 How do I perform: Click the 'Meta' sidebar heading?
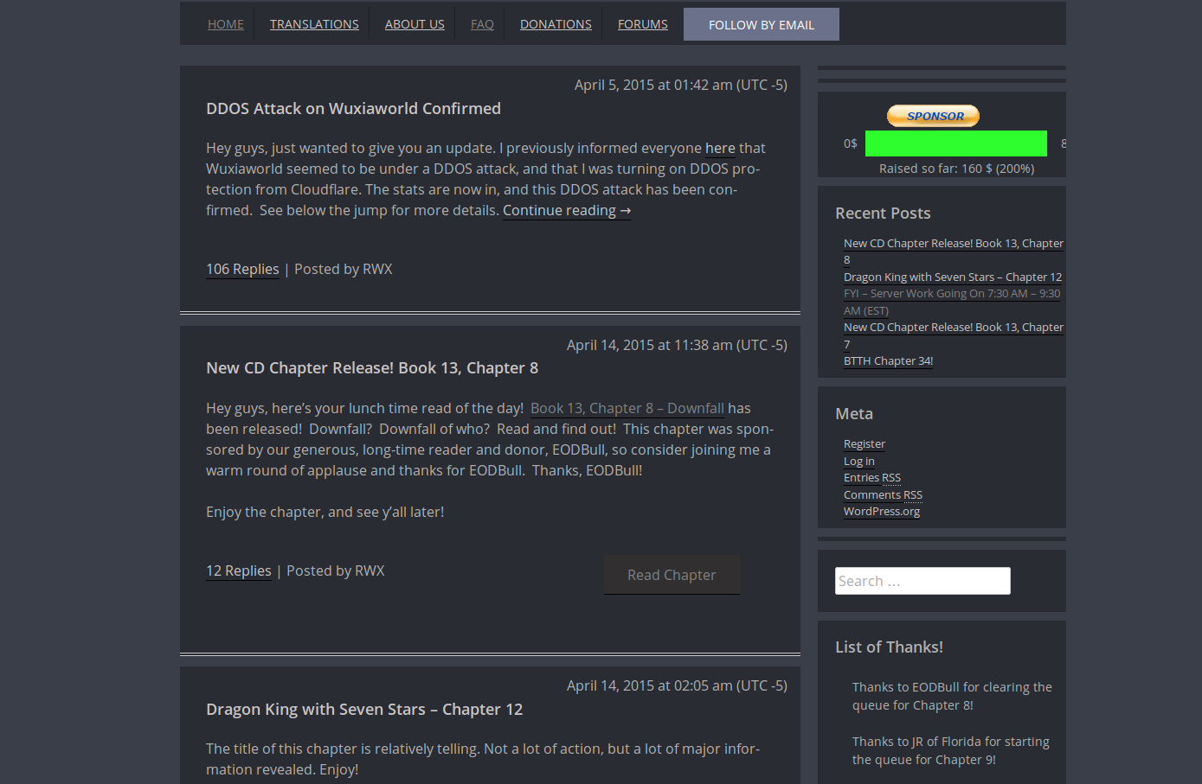(854, 413)
